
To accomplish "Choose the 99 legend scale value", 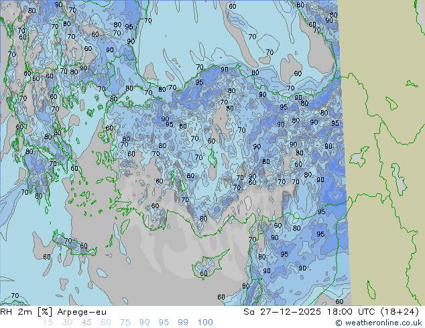I will tap(183, 323).
